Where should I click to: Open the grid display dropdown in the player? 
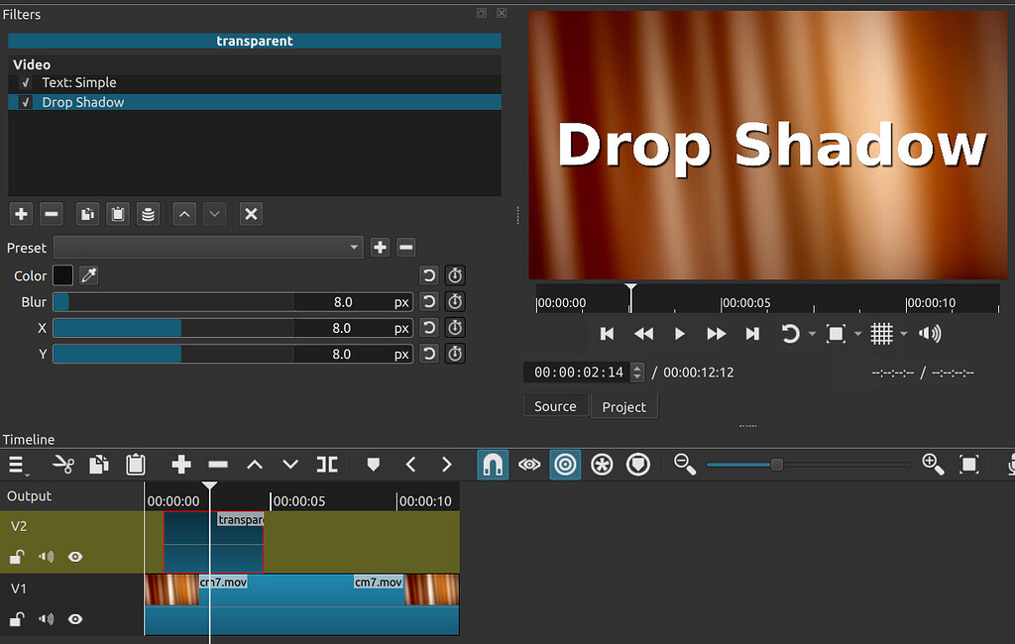[x=903, y=334]
